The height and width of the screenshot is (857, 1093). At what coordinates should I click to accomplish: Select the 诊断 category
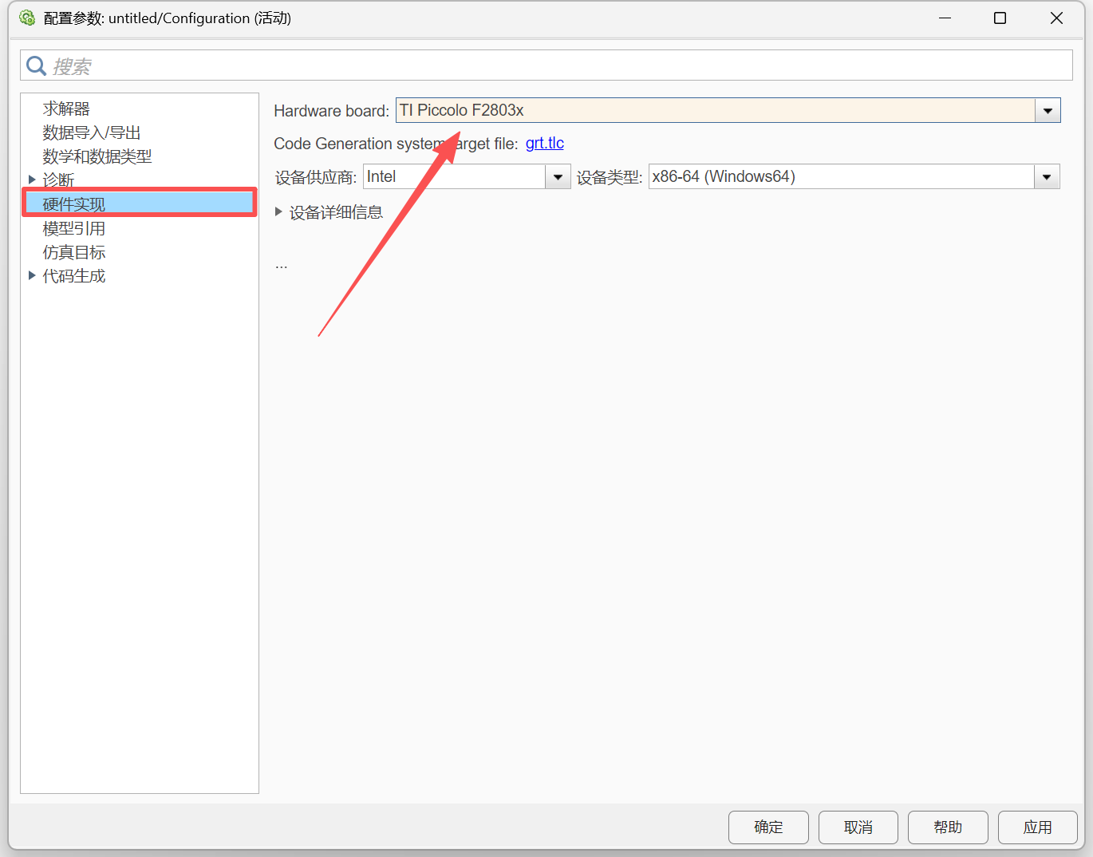coord(58,180)
